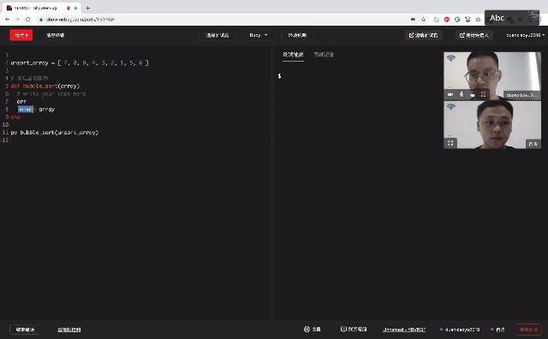
Task: Click the bubble_sort(unsort_array) call on line 11
Action: [x=59, y=133]
